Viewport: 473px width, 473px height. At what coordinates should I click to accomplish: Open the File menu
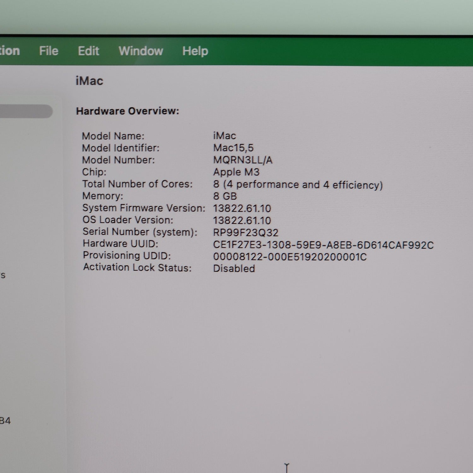pyautogui.click(x=49, y=51)
